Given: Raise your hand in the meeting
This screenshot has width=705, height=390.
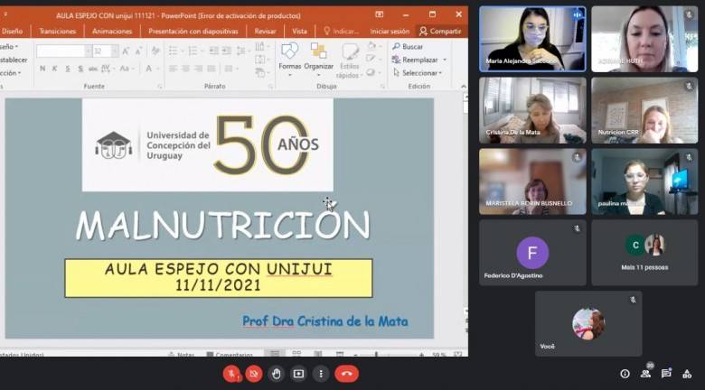Looking at the screenshot, I should click(276, 374).
